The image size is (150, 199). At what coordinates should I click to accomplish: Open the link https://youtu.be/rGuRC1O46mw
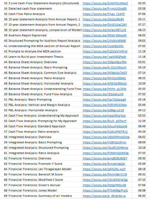tap(106, 148)
